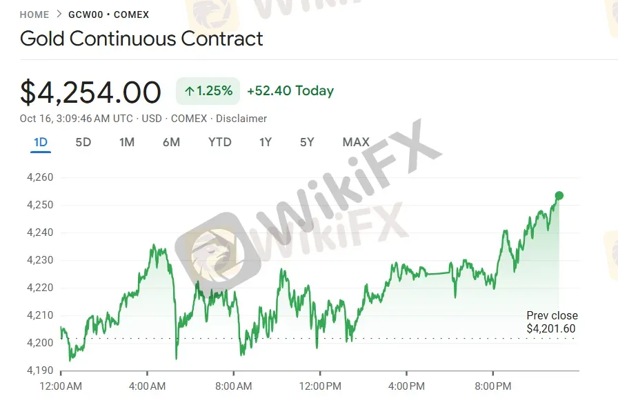The width and height of the screenshot is (618, 407).
Task: Open the Disclaimer link
Action: coord(242,119)
